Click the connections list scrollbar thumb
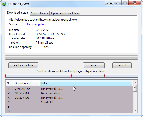The image size is (143, 117). point(135,88)
